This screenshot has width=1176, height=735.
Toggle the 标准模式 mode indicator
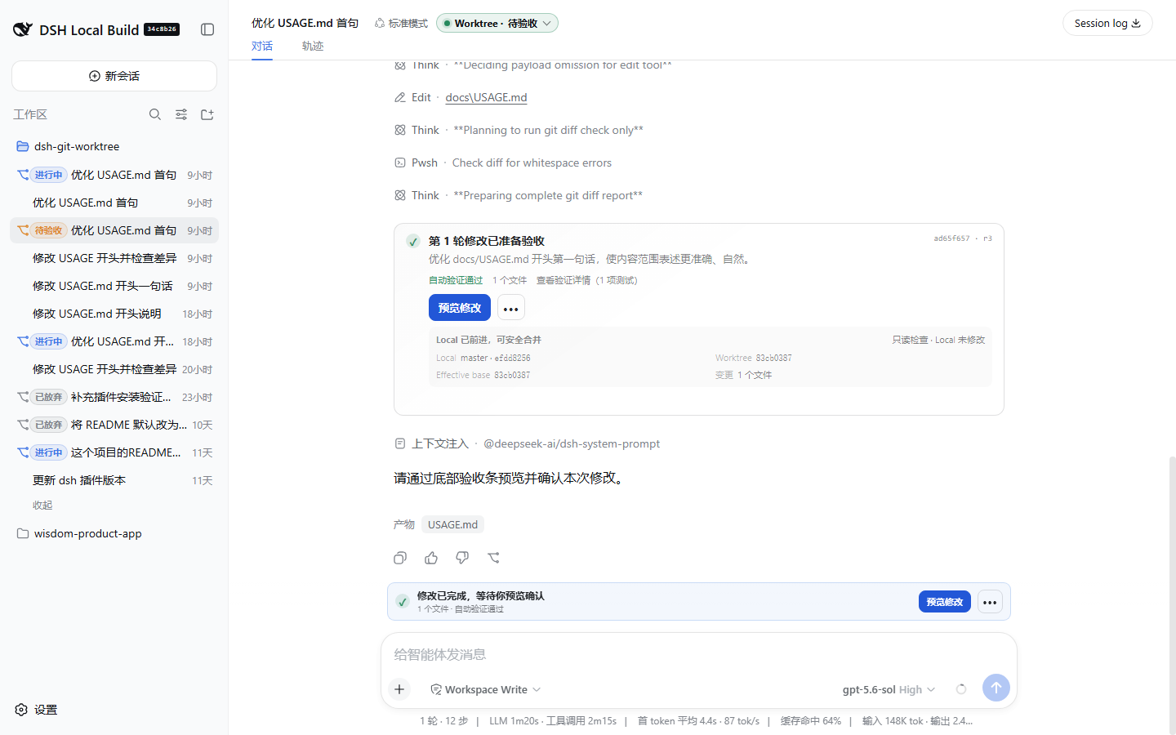[401, 23]
